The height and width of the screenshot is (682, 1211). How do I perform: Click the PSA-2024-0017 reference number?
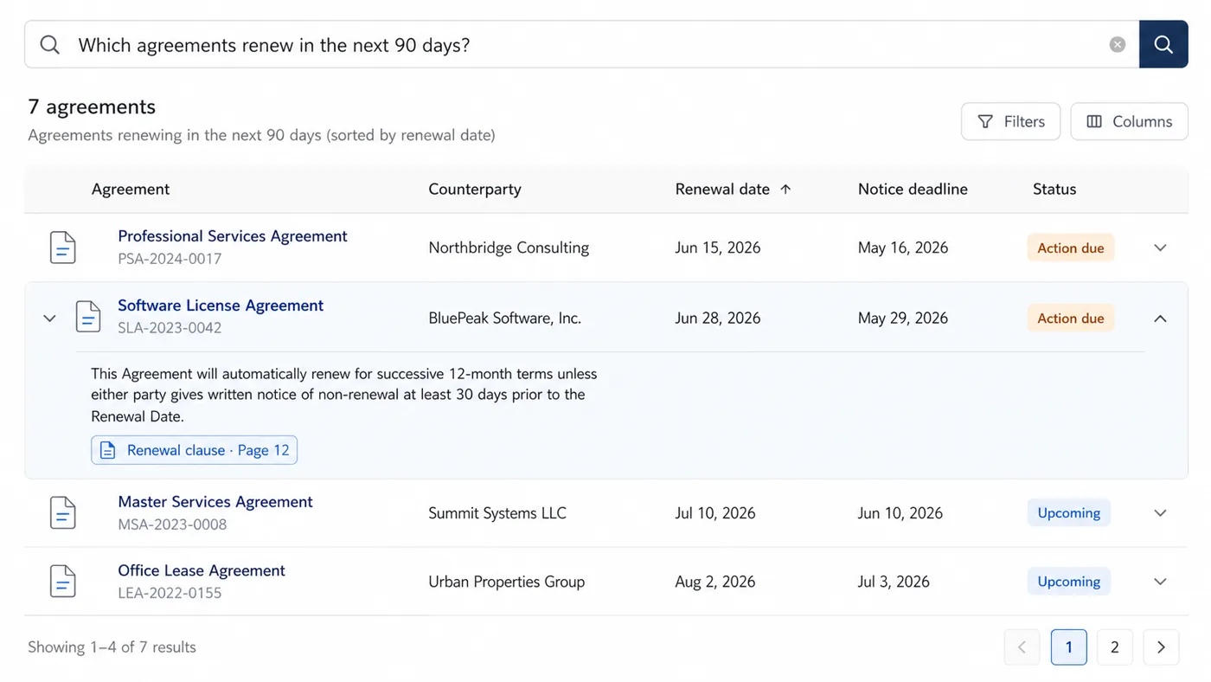170,259
